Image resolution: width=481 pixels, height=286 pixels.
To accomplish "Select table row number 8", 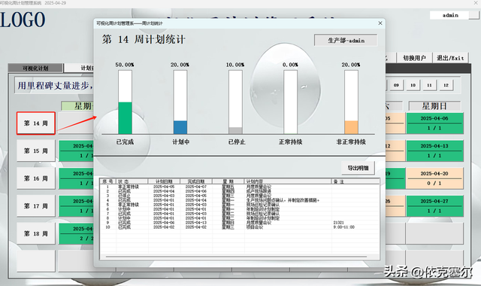I will click(240, 218).
